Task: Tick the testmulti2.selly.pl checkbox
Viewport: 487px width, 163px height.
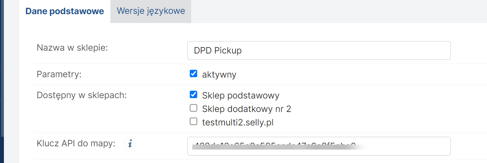Action: point(193,122)
